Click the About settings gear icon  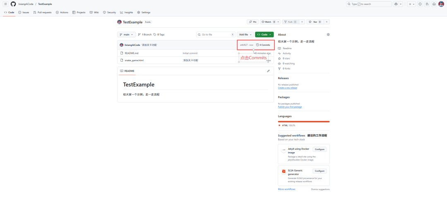[x=328, y=35]
